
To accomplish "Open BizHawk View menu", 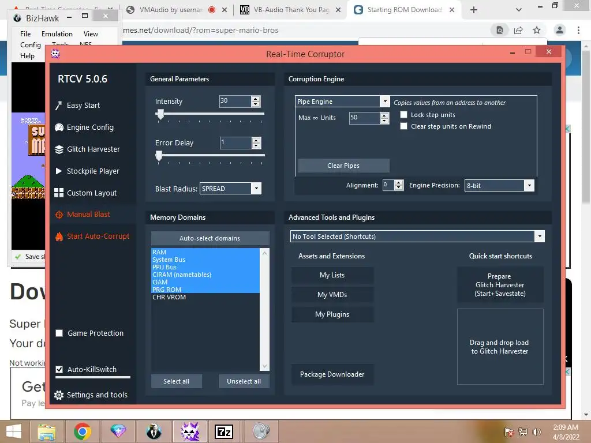I will tap(91, 34).
